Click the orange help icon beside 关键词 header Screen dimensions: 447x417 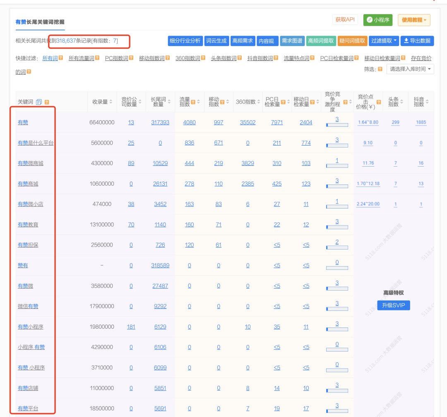[47, 102]
